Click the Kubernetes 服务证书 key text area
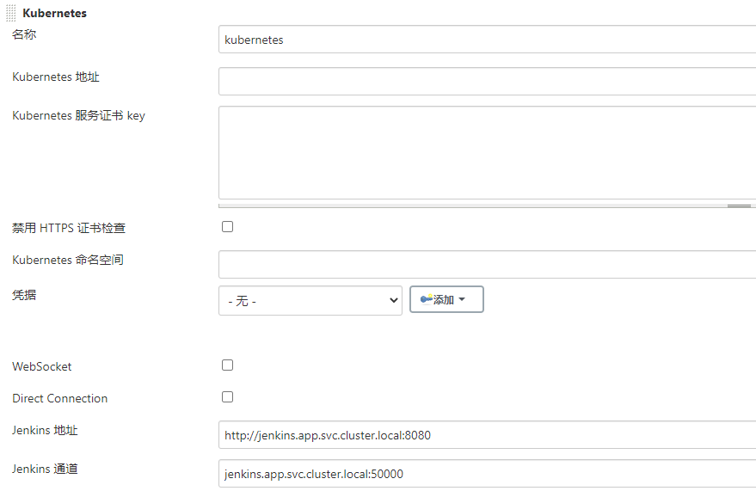Image resolution: width=756 pixels, height=491 pixels. click(487, 152)
